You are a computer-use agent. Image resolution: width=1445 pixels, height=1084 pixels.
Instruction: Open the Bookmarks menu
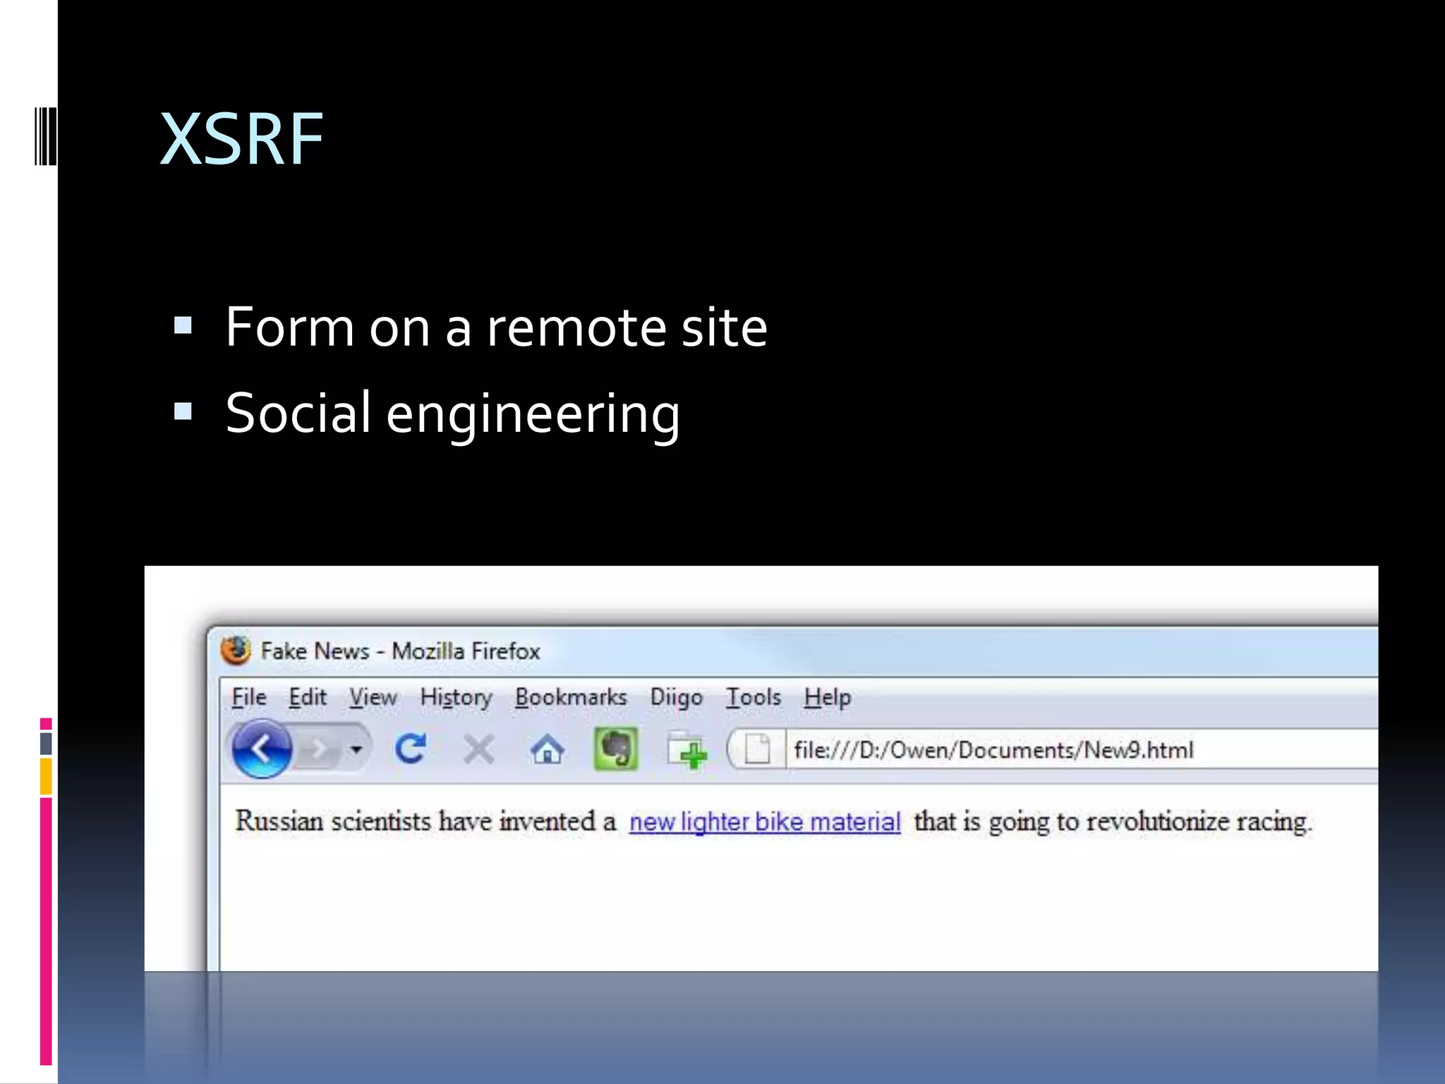[571, 697]
